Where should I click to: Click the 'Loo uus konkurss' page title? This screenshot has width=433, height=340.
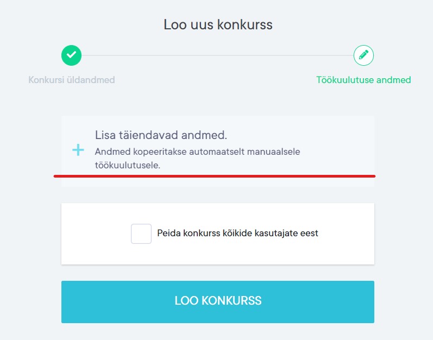218,24
